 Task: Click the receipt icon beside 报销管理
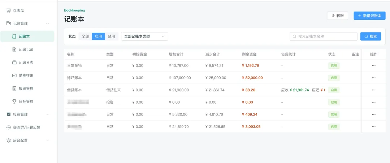pyautogui.click(x=14, y=89)
